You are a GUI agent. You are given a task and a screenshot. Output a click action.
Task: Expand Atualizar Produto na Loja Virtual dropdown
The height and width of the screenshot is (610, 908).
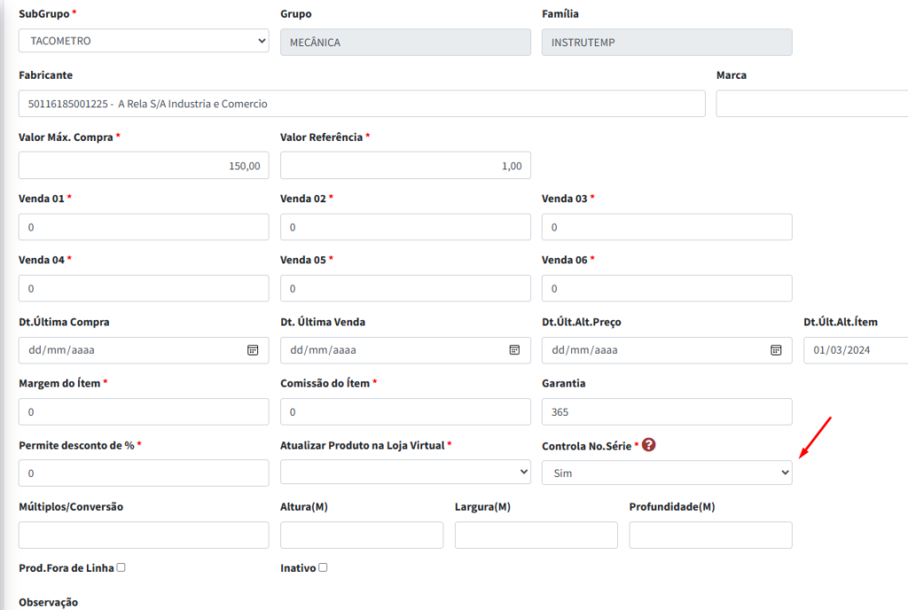pos(405,473)
